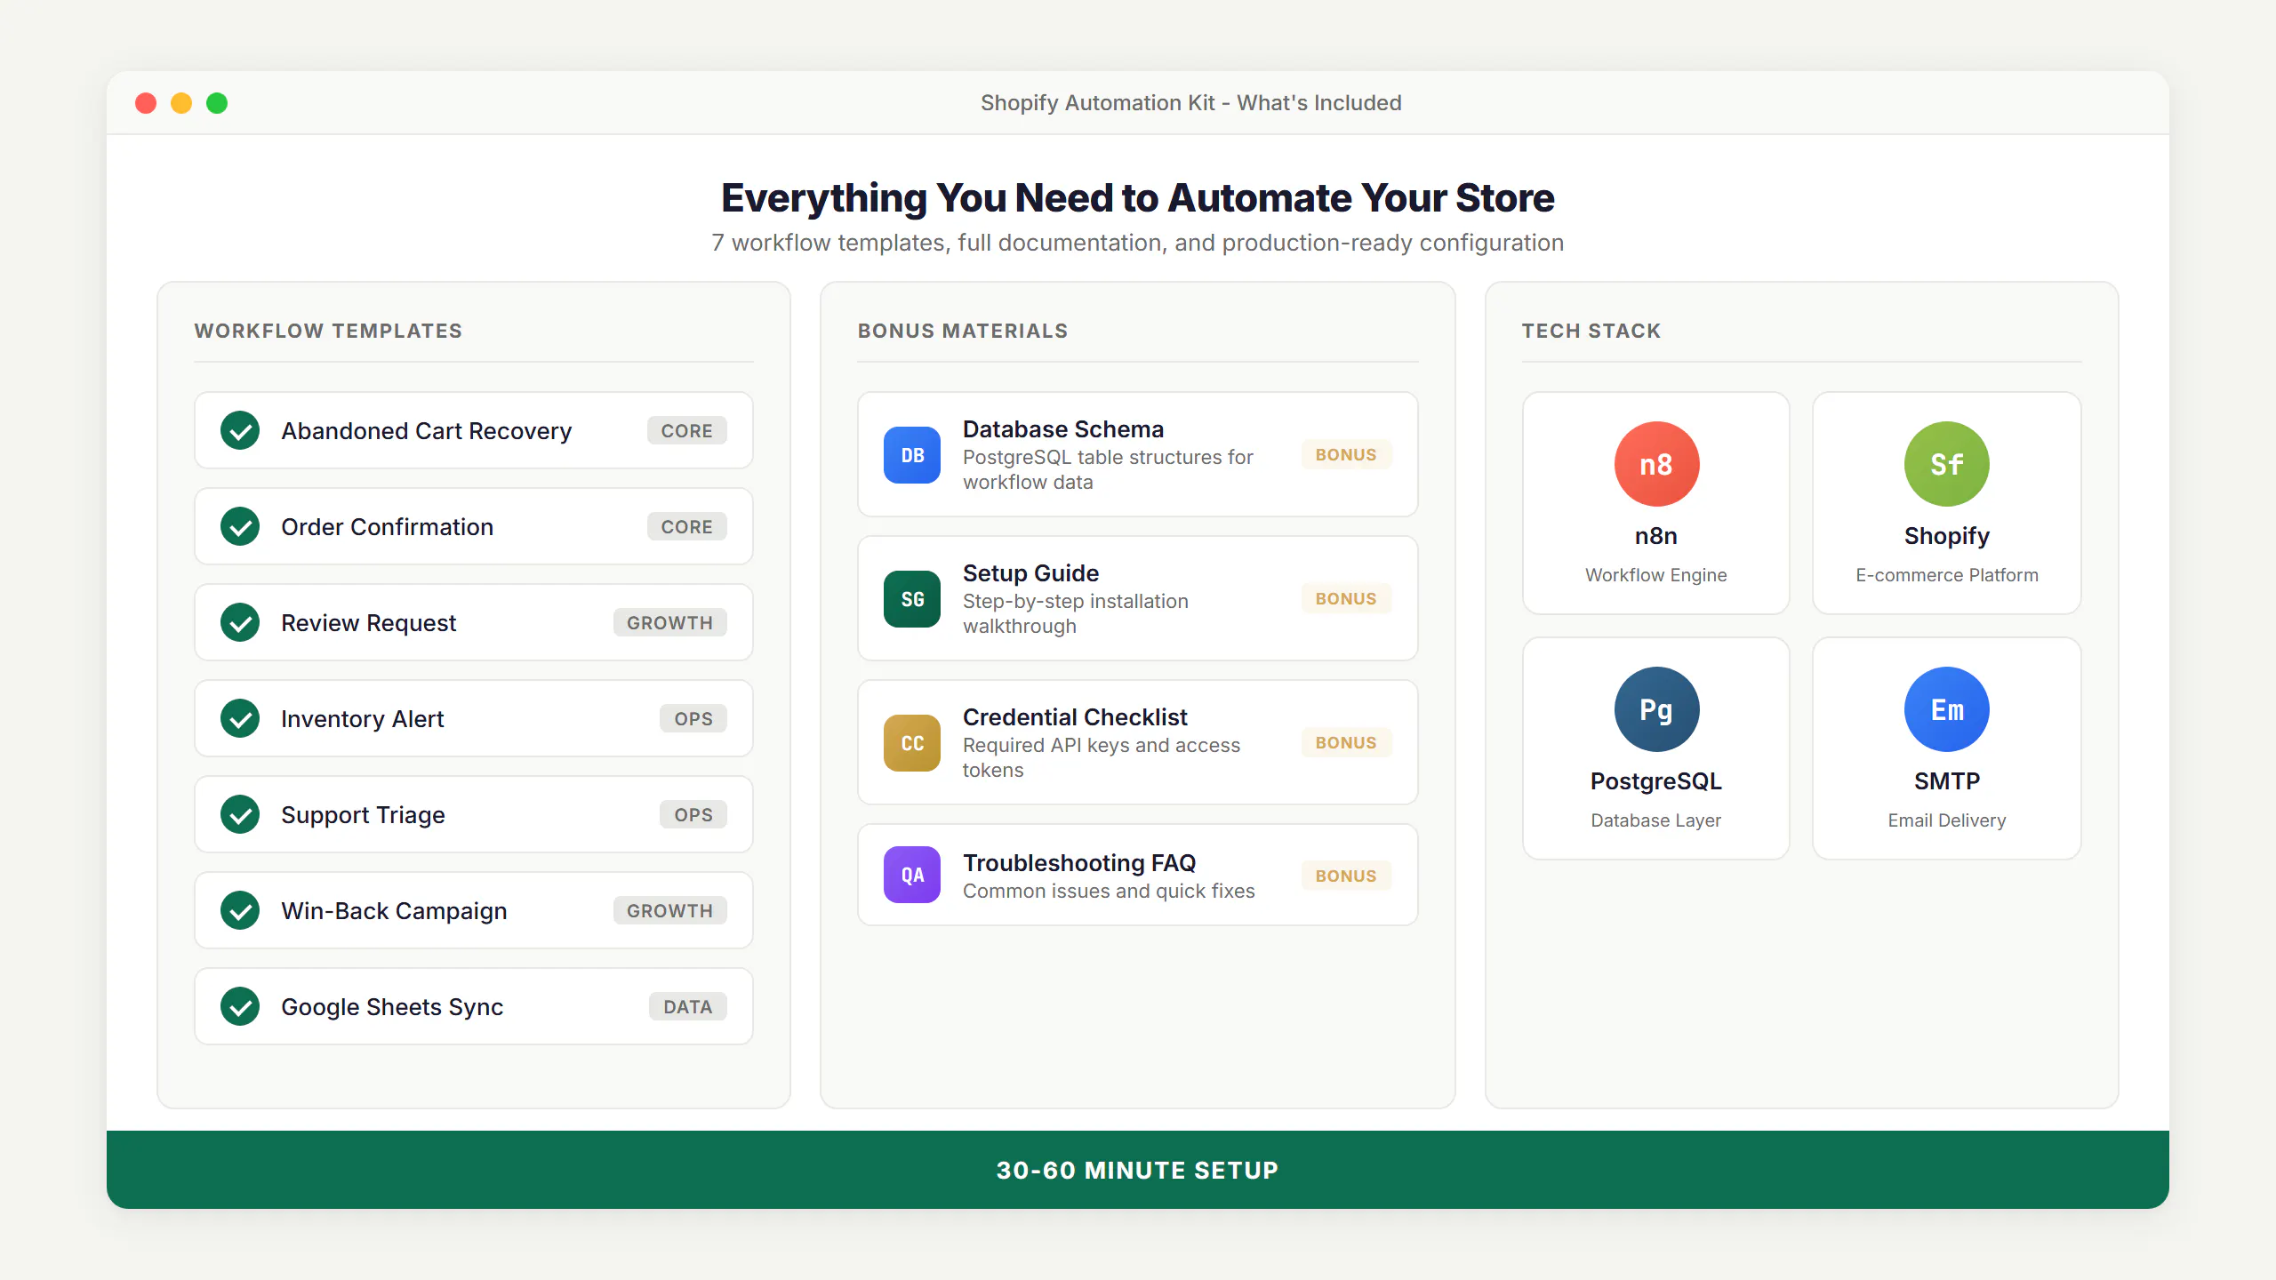Toggle the Abandoned Cart Recovery checkmark
Screen dimensions: 2276x1280
[x=240, y=431]
